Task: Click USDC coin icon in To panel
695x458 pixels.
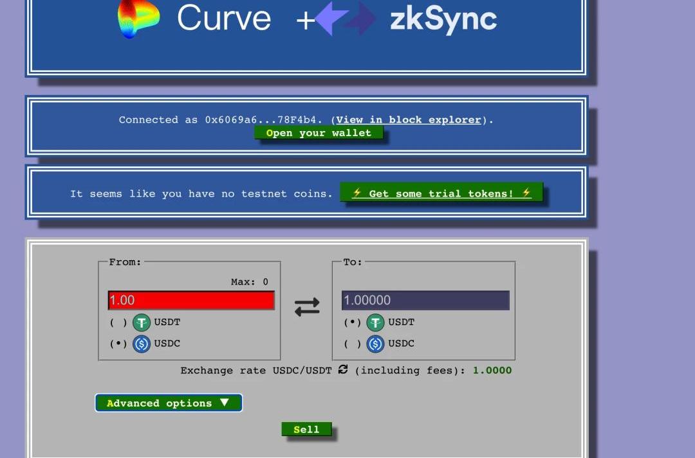Action: 375,344
